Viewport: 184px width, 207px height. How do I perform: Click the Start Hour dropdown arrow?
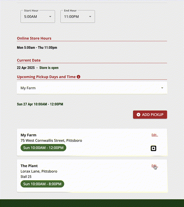point(50,17)
